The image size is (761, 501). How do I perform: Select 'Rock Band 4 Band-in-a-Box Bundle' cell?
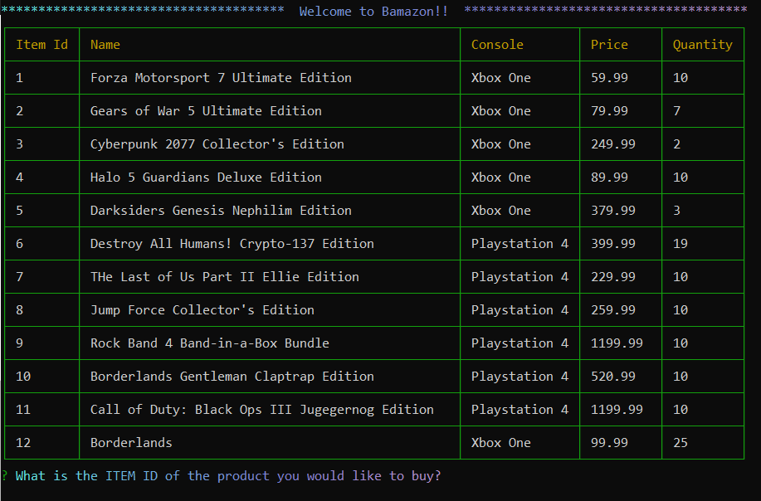pyautogui.click(x=210, y=343)
